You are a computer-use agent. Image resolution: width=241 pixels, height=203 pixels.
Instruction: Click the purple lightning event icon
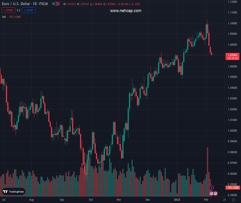tap(212, 188)
